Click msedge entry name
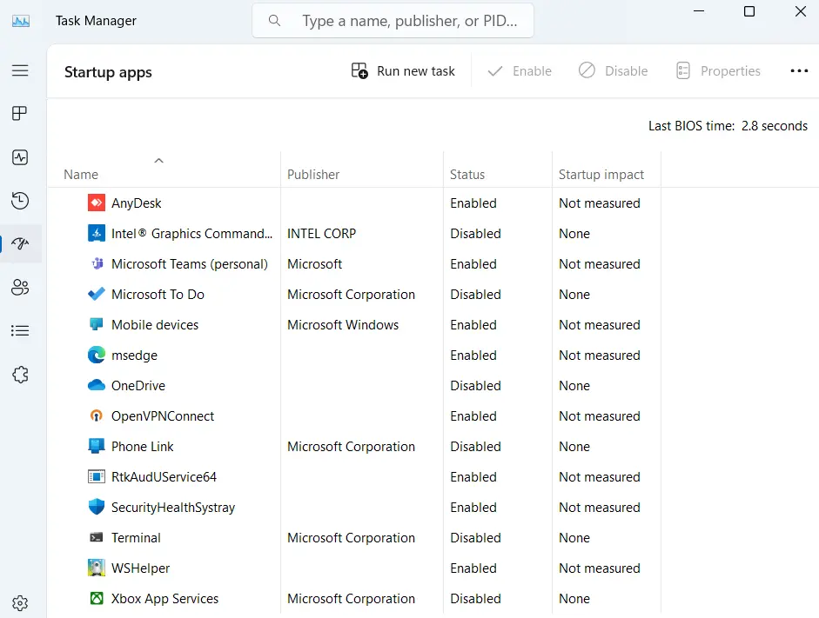The width and height of the screenshot is (819, 618). pyautogui.click(x=134, y=356)
